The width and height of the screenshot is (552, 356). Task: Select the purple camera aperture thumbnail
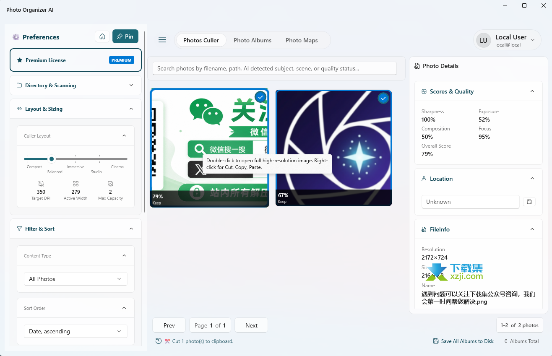click(333, 148)
